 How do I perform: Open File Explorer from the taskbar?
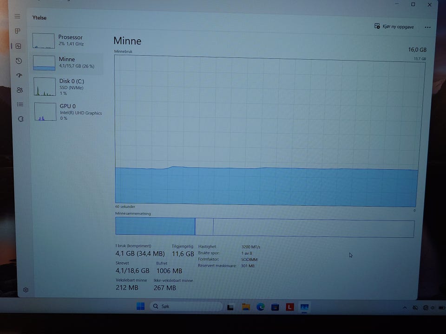click(246, 307)
